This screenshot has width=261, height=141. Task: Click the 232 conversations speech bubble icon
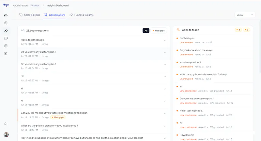(x=23, y=30)
